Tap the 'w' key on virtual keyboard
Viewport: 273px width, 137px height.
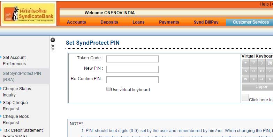pos(245,79)
